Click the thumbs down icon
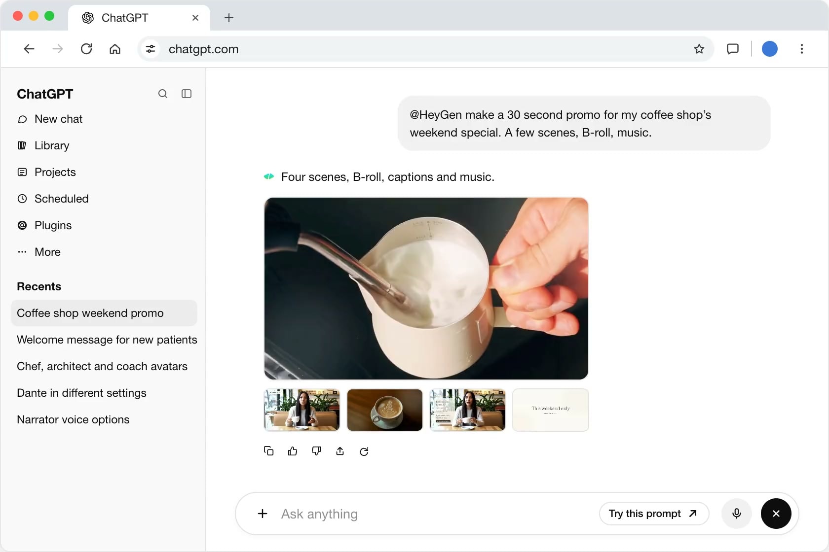Screen dimensions: 829x552 [x=316, y=451]
